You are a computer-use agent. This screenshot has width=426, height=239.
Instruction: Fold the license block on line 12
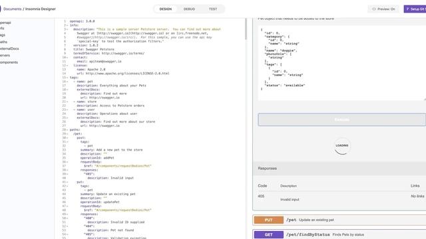pos(67,66)
